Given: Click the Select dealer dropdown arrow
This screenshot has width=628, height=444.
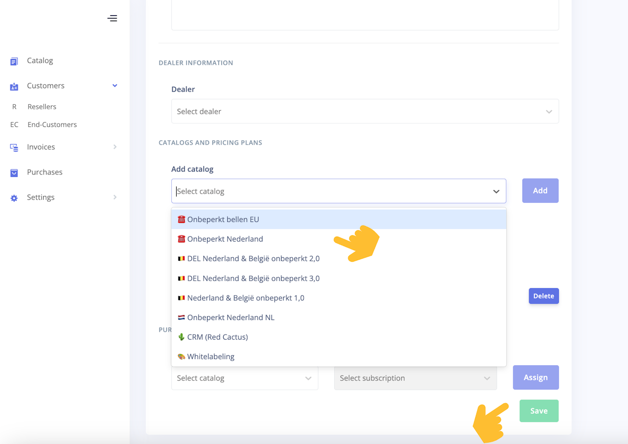Looking at the screenshot, I should [x=549, y=112].
